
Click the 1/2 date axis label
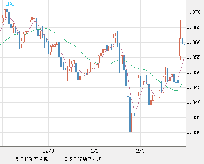[x=95, y=151]
